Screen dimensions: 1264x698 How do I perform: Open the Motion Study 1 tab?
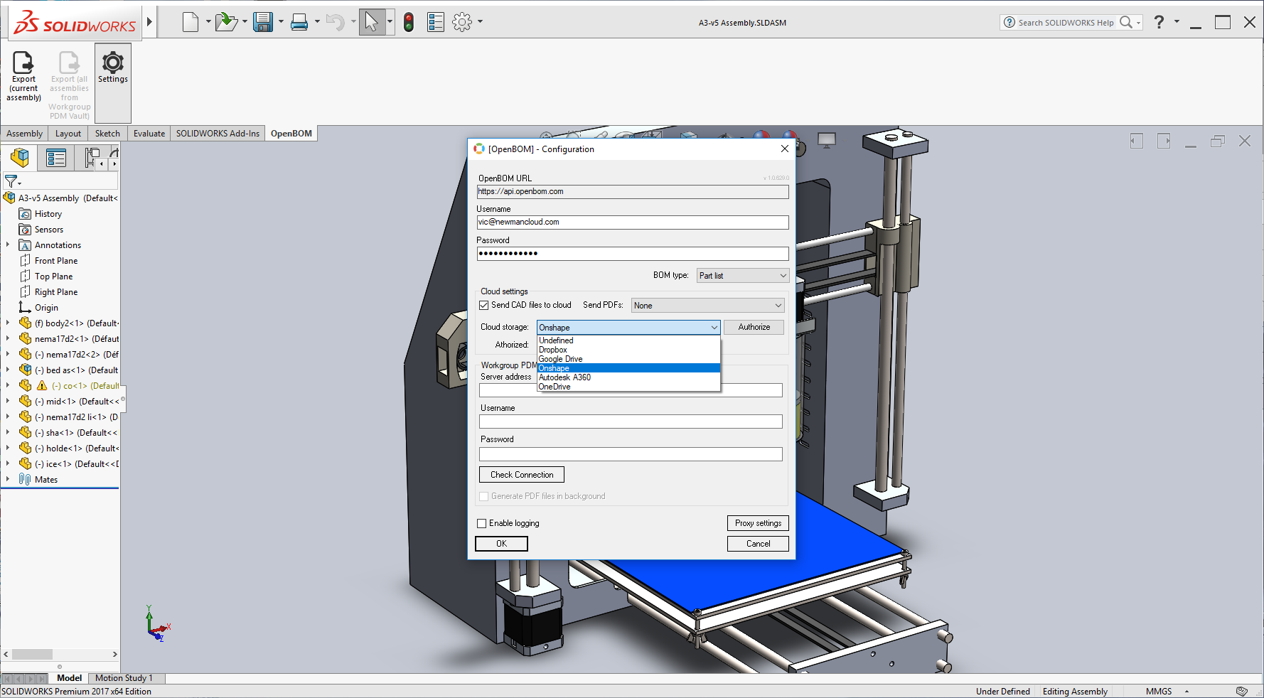125,677
